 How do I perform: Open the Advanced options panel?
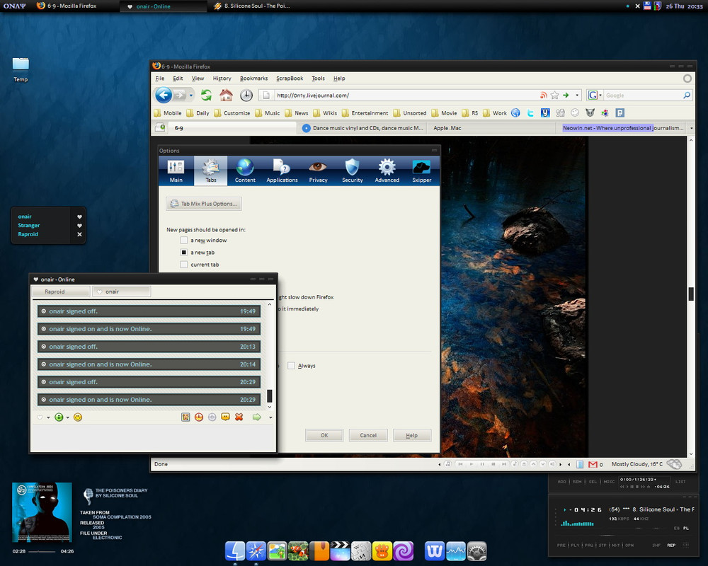387,171
